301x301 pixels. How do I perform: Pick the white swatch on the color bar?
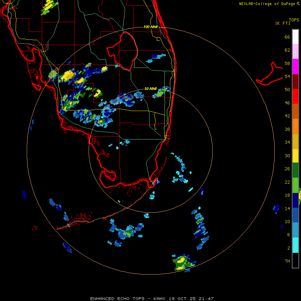(295, 37)
